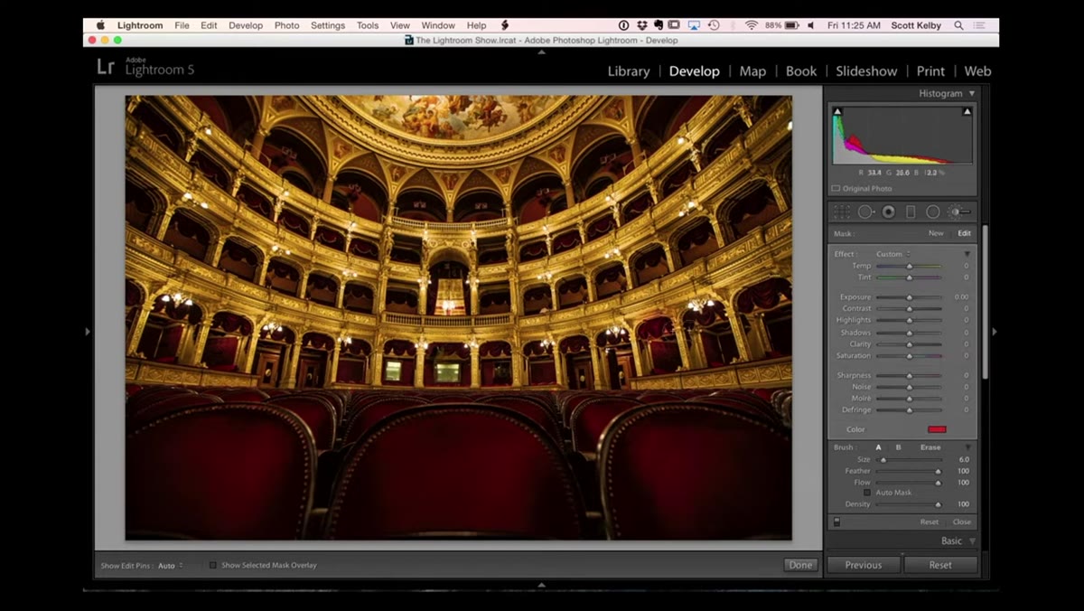Open Dropbox menu bar icon

[641, 25]
